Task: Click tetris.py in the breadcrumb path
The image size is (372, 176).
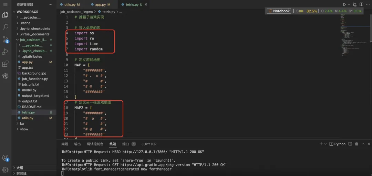Action: pos(108,12)
